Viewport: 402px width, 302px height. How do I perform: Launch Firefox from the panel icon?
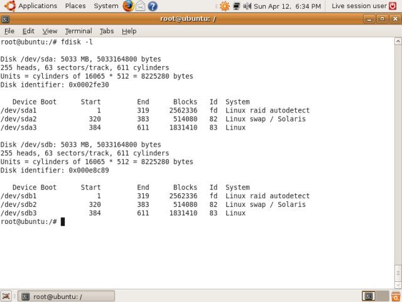point(128,6)
